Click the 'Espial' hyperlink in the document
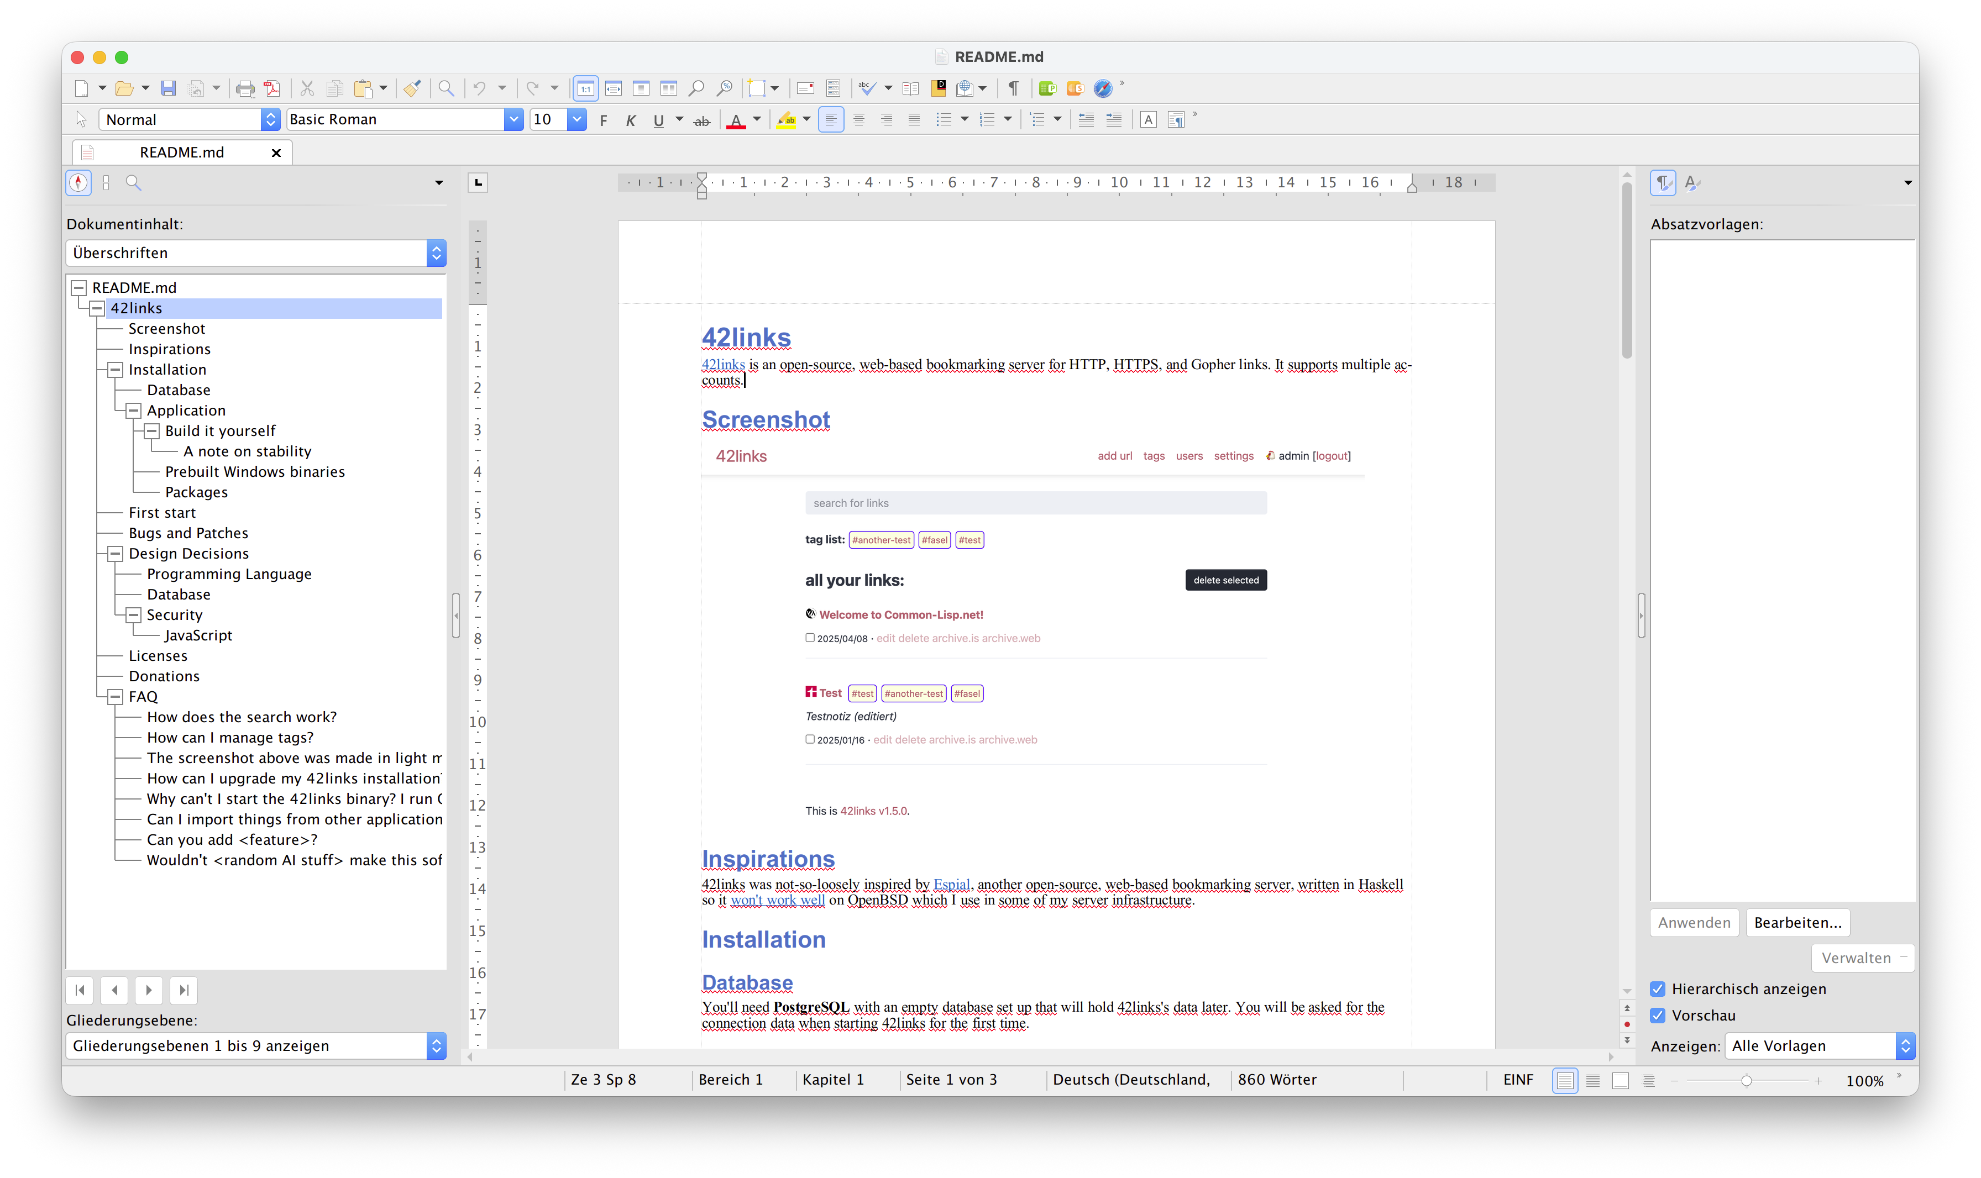This screenshot has width=1981, height=1178. click(951, 885)
